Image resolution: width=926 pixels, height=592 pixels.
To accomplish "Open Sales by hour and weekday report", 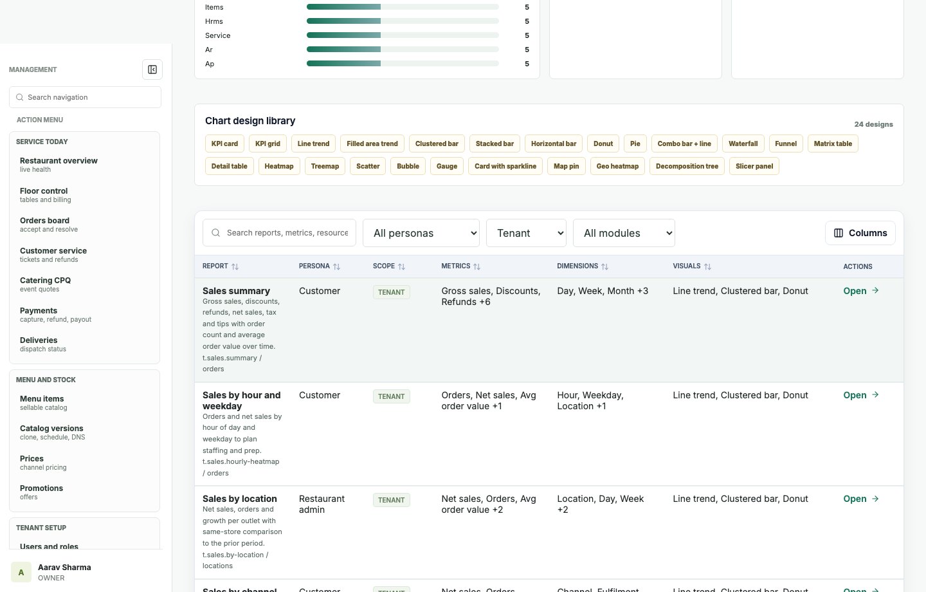I will (861, 395).
